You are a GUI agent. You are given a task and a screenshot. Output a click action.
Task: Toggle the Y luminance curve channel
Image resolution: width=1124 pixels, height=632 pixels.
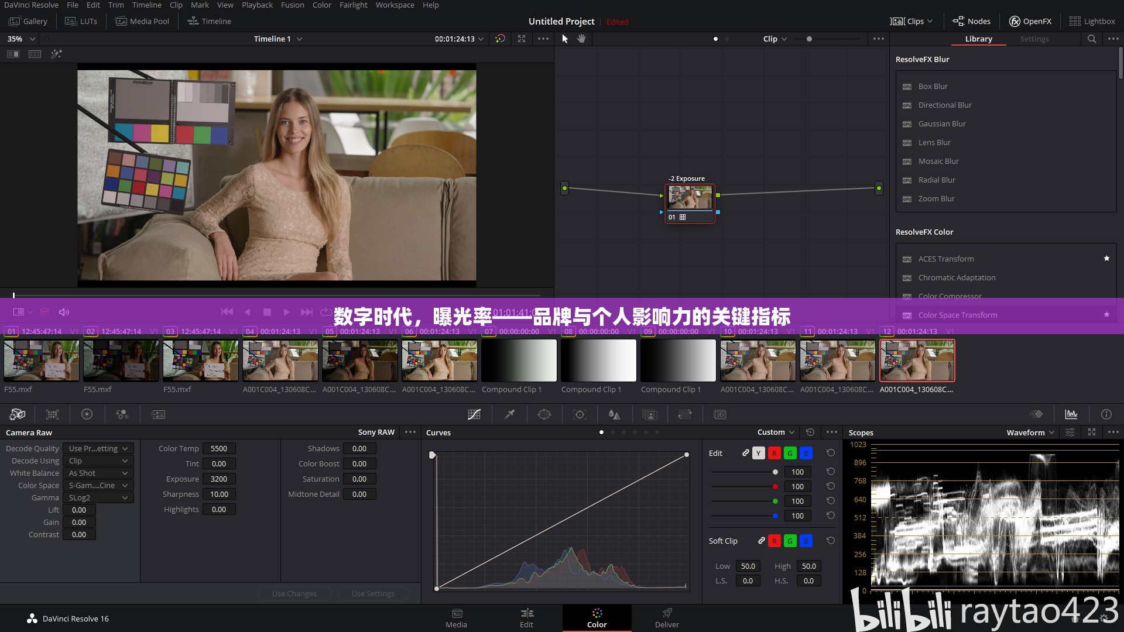click(759, 453)
